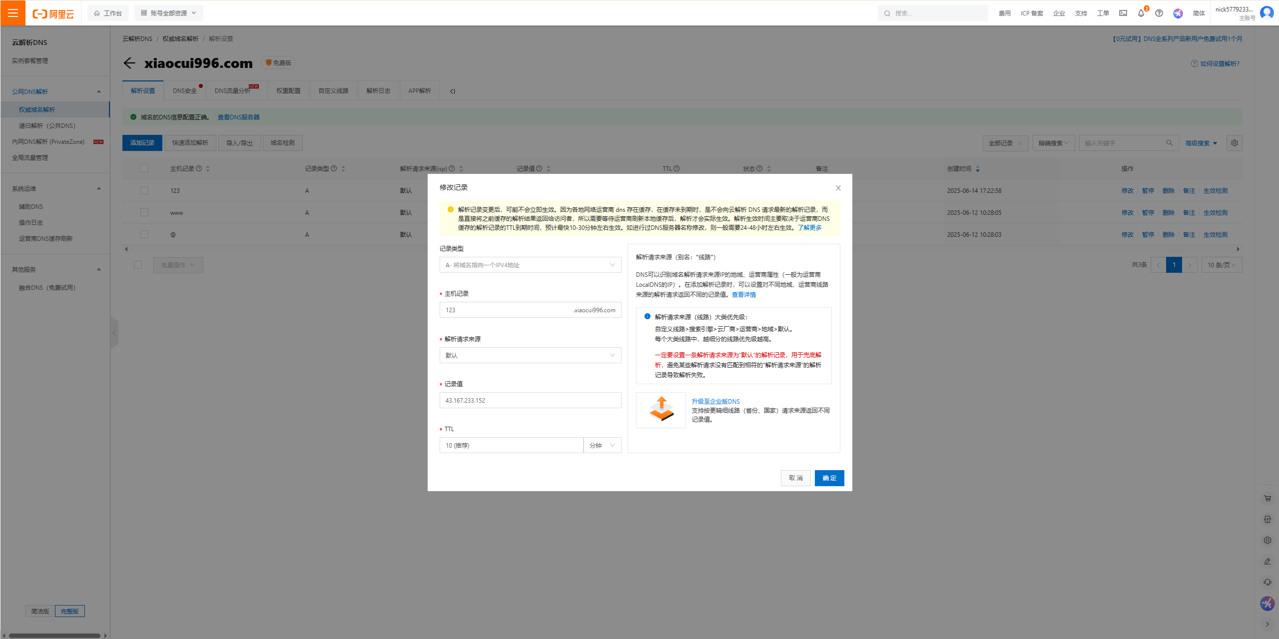Open the TTL unit dropdown showing 分钟

pyautogui.click(x=602, y=445)
